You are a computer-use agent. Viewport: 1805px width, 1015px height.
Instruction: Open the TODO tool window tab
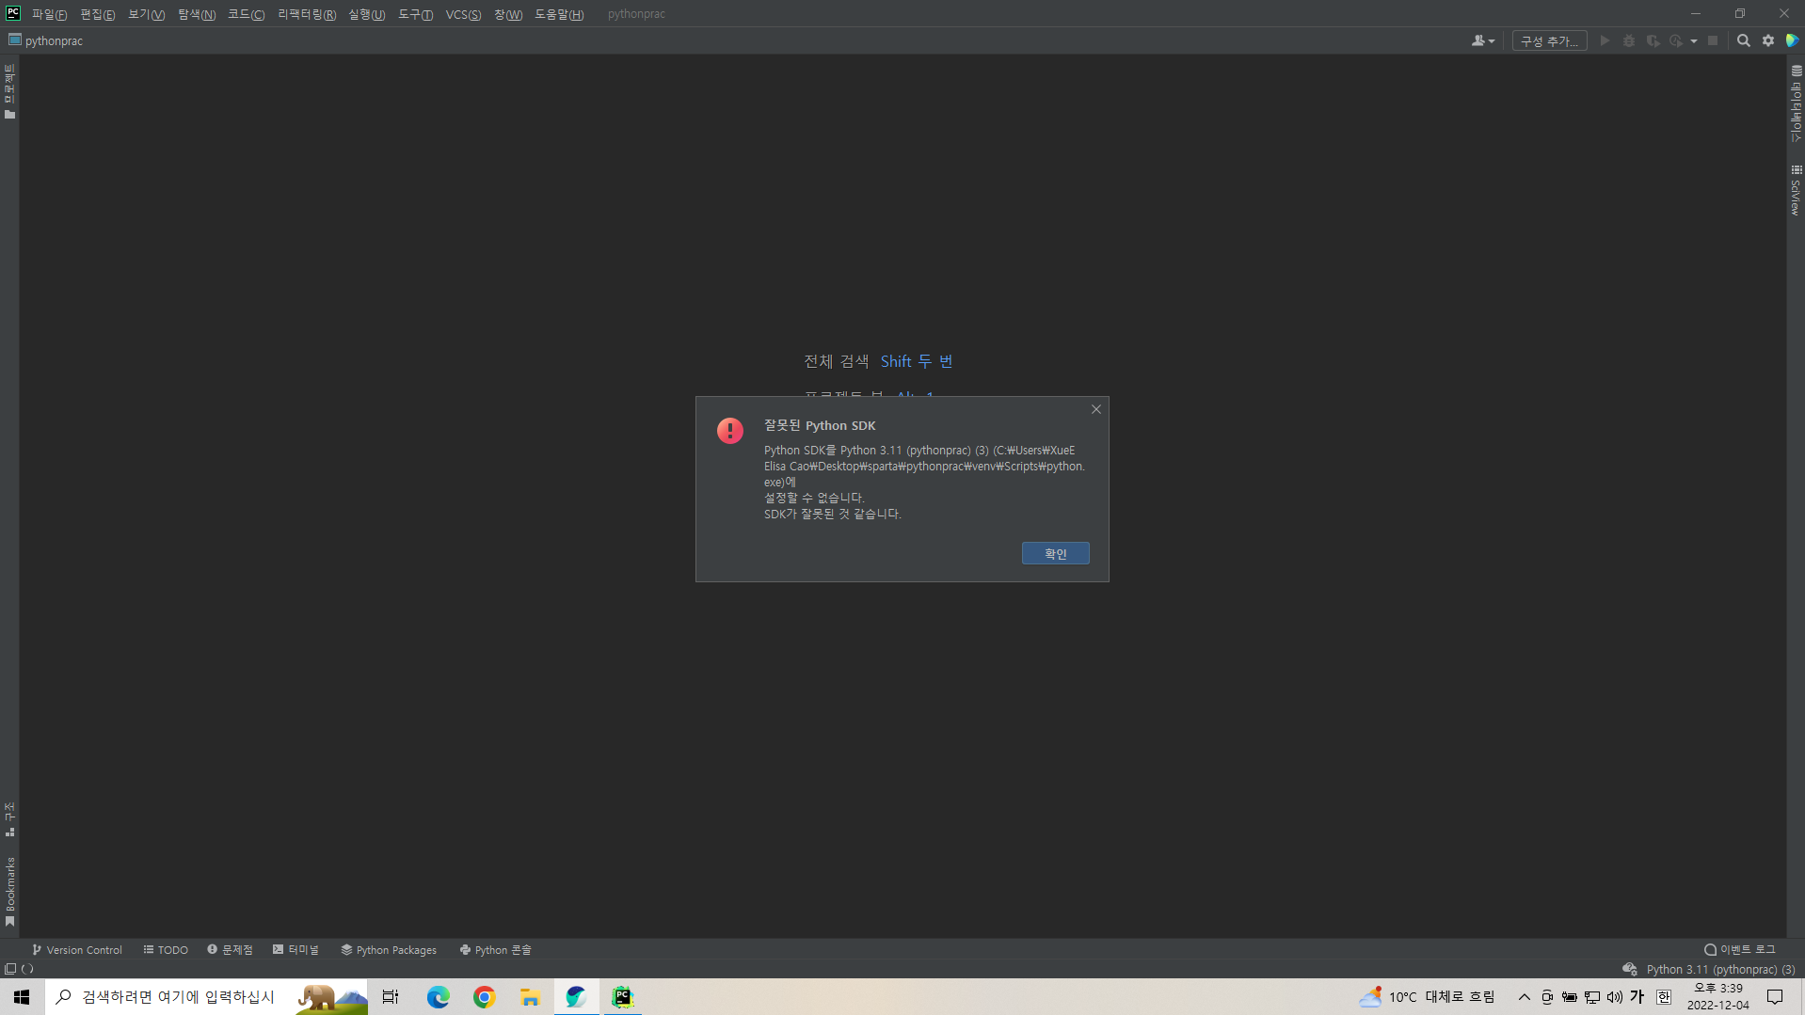pos(166,950)
